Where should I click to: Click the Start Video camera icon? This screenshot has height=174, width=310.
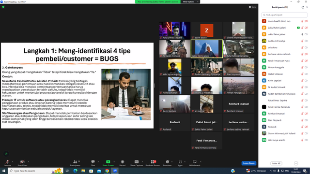pos(22,162)
